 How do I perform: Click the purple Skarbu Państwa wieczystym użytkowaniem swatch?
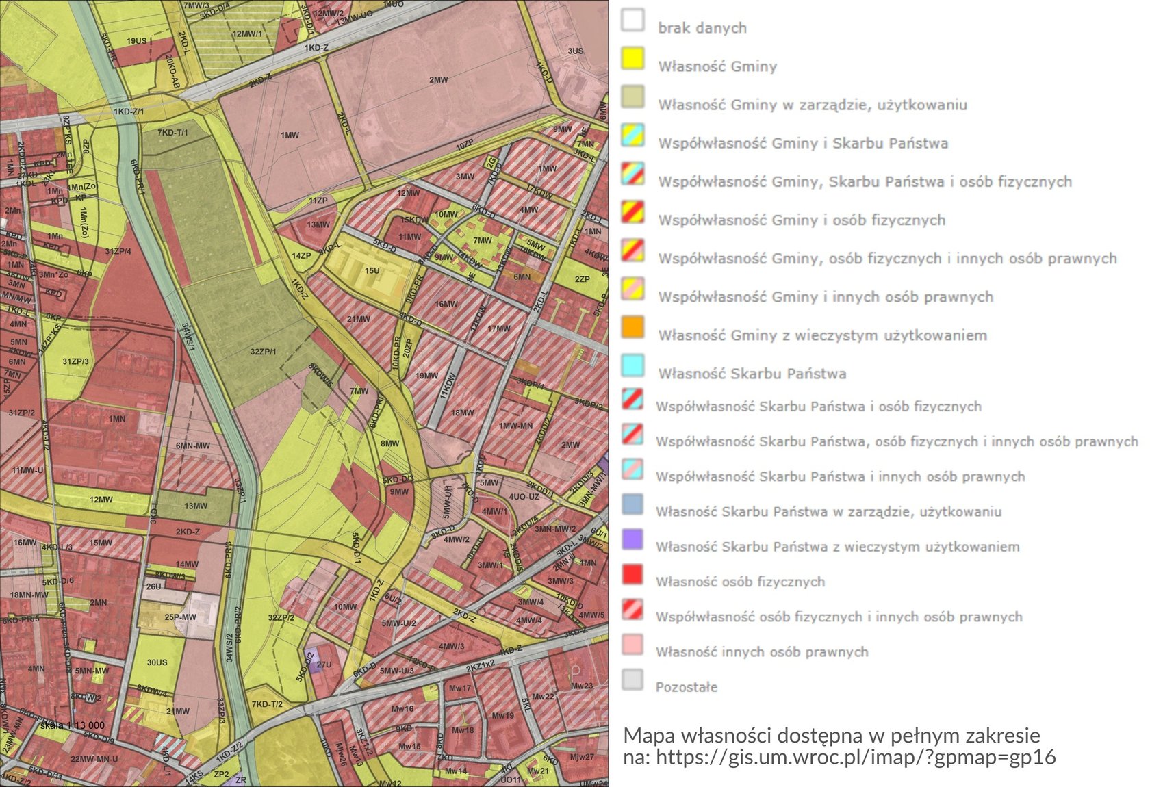[x=632, y=539]
